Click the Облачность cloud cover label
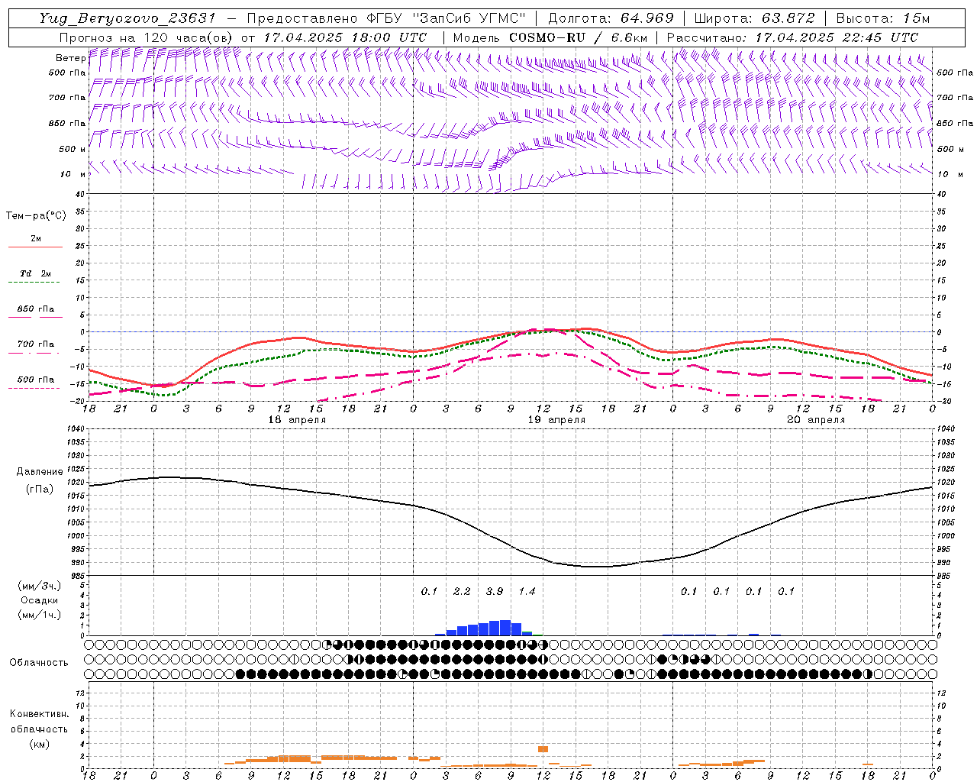The image size is (977, 782). click(x=39, y=662)
